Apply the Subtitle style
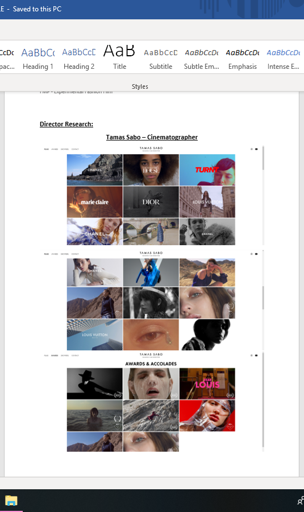304x512 pixels. (x=161, y=59)
